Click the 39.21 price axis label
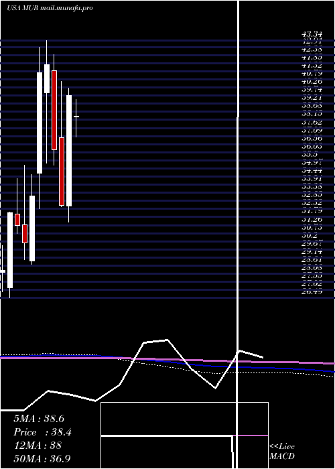The height and width of the screenshot is (469, 335). pos(312,98)
